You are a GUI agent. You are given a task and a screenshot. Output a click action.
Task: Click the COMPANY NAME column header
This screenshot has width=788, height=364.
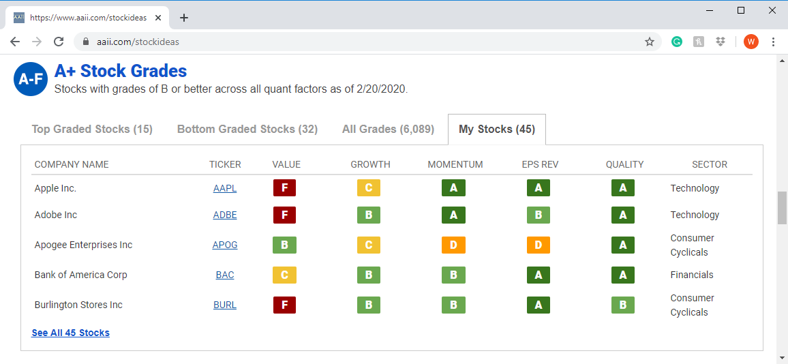[x=72, y=164]
